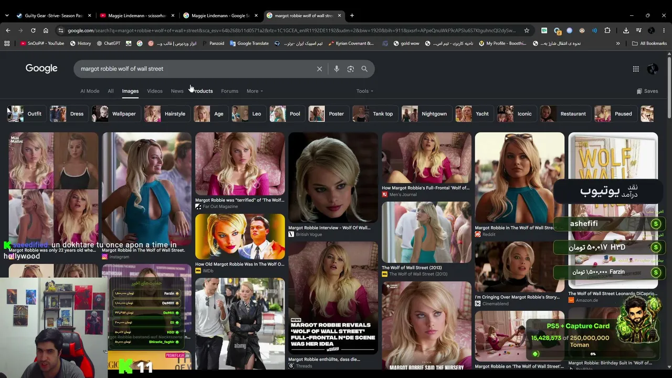672x378 pixels.
Task: Open the Google account avatar menu
Action: 653,69
